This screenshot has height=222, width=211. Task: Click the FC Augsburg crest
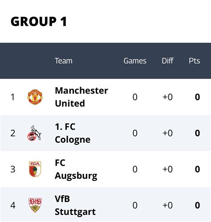(x=35, y=169)
